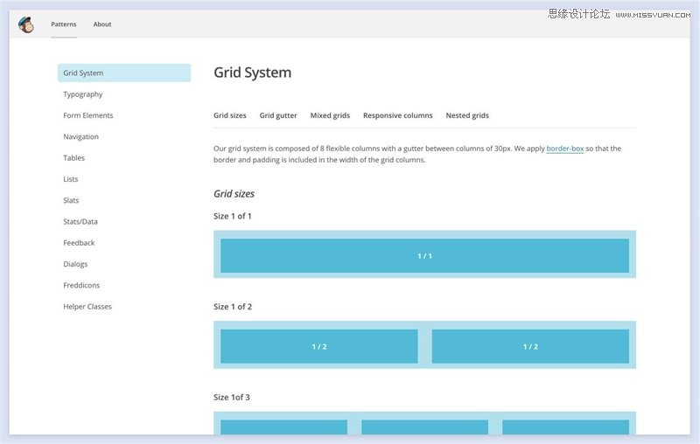Open the Patterns nav item
The image size is (700, 444).
click(x=63, y=24)
